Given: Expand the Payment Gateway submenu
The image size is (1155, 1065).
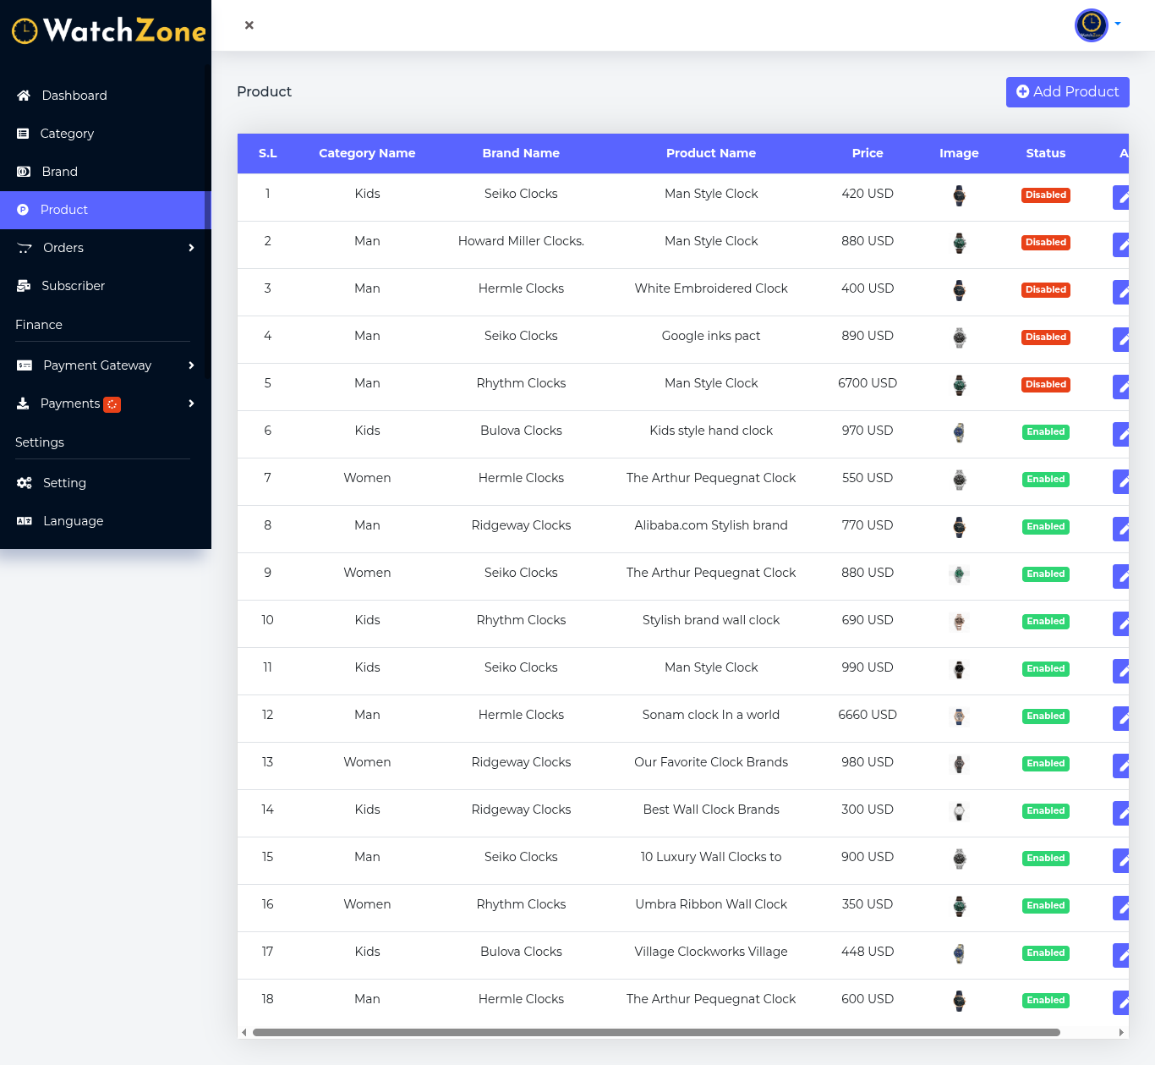Looking at the screenshot, I should coord(191,365).
